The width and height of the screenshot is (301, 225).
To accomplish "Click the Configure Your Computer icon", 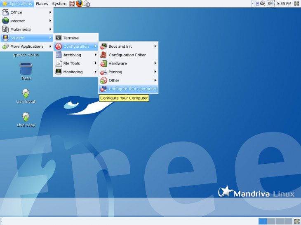I will [x=103, y=89].
